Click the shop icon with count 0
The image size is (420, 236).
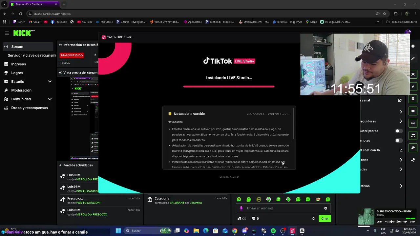click(255, 219)
